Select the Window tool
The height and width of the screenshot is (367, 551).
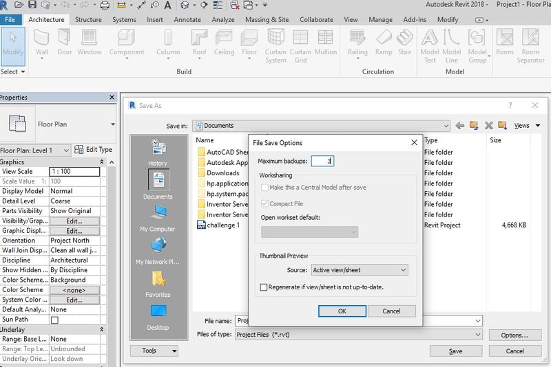click(90, 43)
